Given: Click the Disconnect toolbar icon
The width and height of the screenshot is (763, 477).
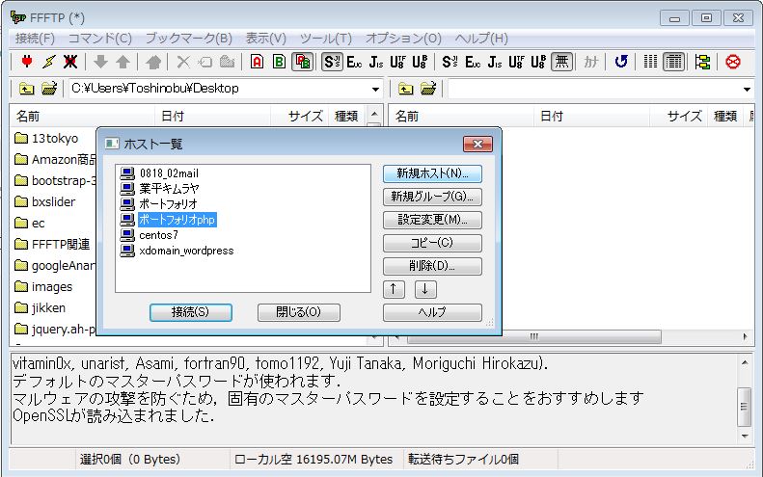Looking at the screenshot, I should click(70, 62).
